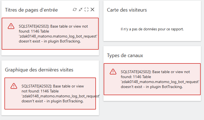Click table name in Graphique des dernières visites error
Image resolution: width=204 pixels, height=120 pixels.
coord(61,96)
